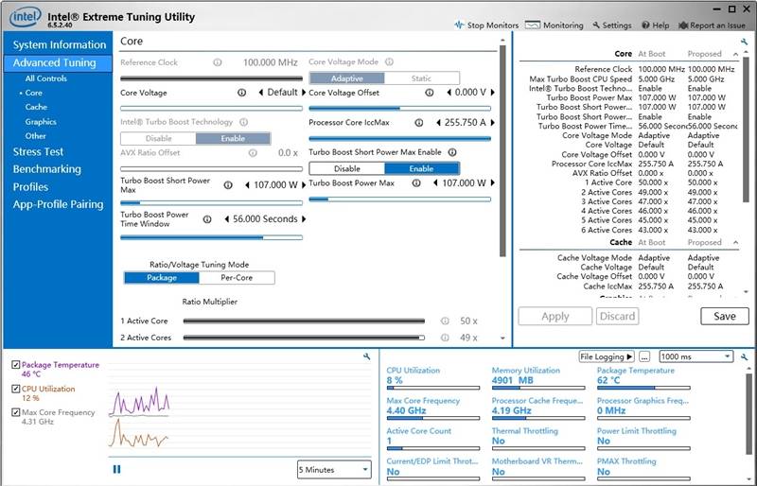The width and height of the screenshot is (757, 486).
Task: Uncheck the Package Temperature checkbox
Action: click(16, 365)
